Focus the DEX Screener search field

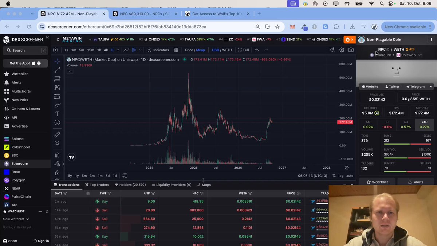coord(25,50)
